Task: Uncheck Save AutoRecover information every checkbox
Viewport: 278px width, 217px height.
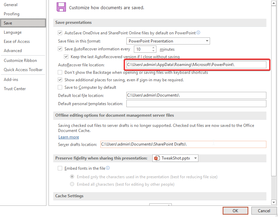Action: click(x=60, y=49)
